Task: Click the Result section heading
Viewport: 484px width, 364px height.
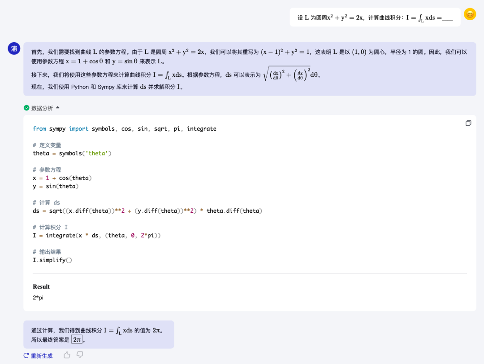Action: pyautogui.click(x=41, y=286)
